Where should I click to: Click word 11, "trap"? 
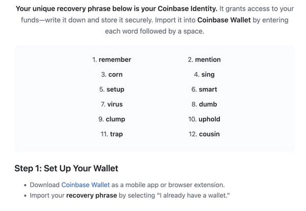click(x=116, y=134)
